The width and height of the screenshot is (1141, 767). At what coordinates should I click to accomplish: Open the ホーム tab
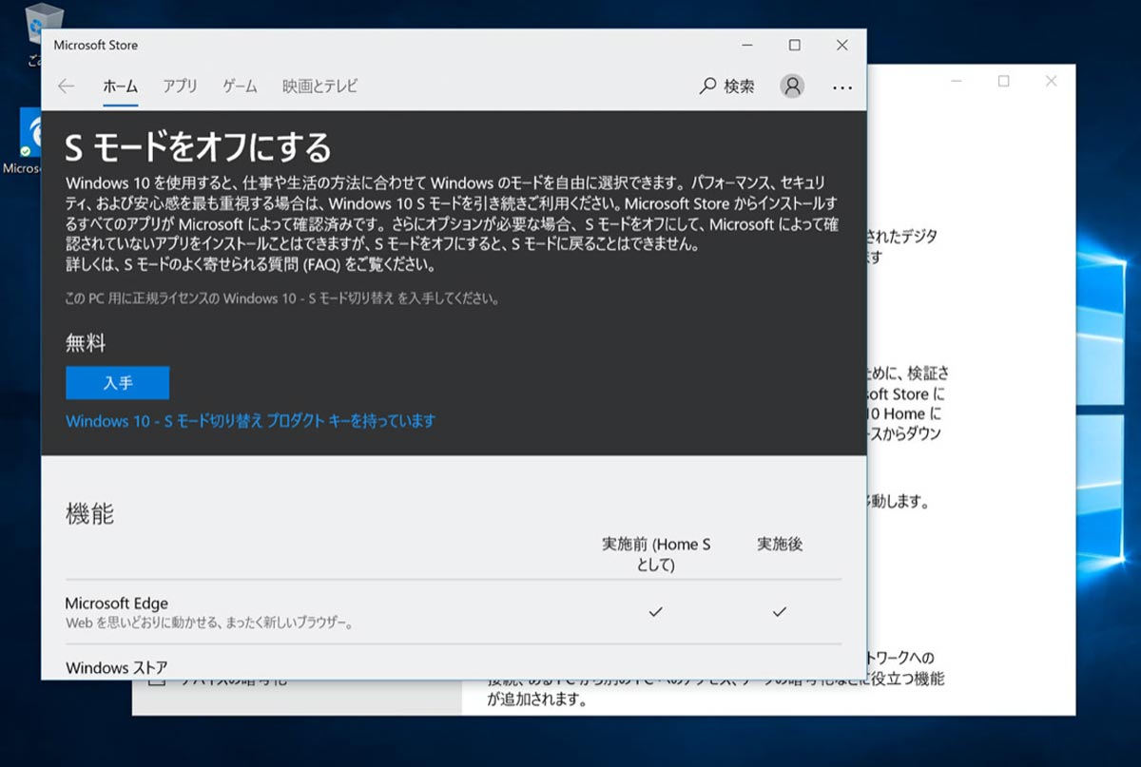121,86
